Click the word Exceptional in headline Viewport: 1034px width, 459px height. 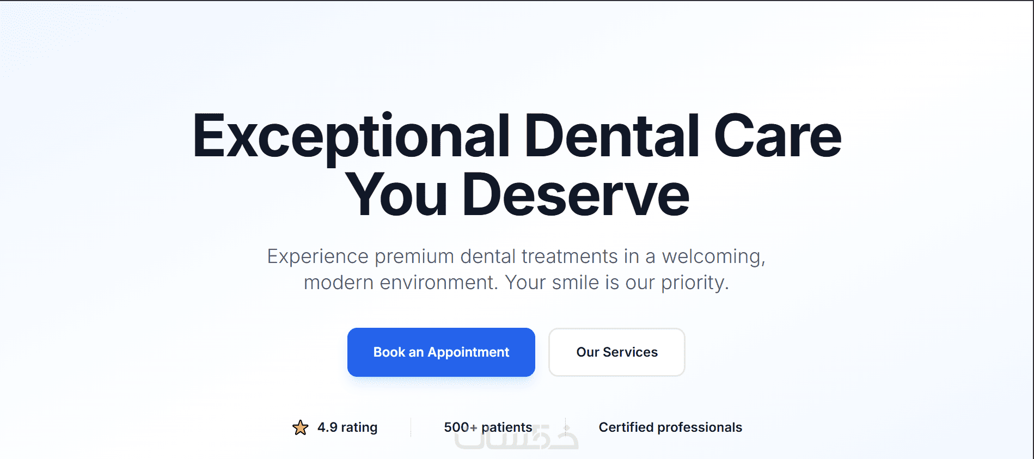click(x=351, y=136)
